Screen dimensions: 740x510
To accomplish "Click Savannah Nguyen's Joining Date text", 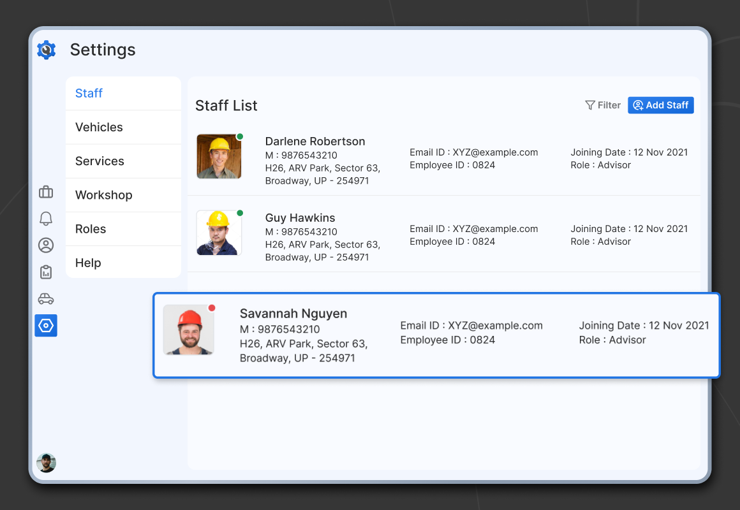I will click(644, 326).
